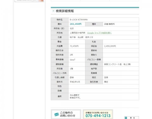Click the 専有面積 label cell

coord(60,60)
